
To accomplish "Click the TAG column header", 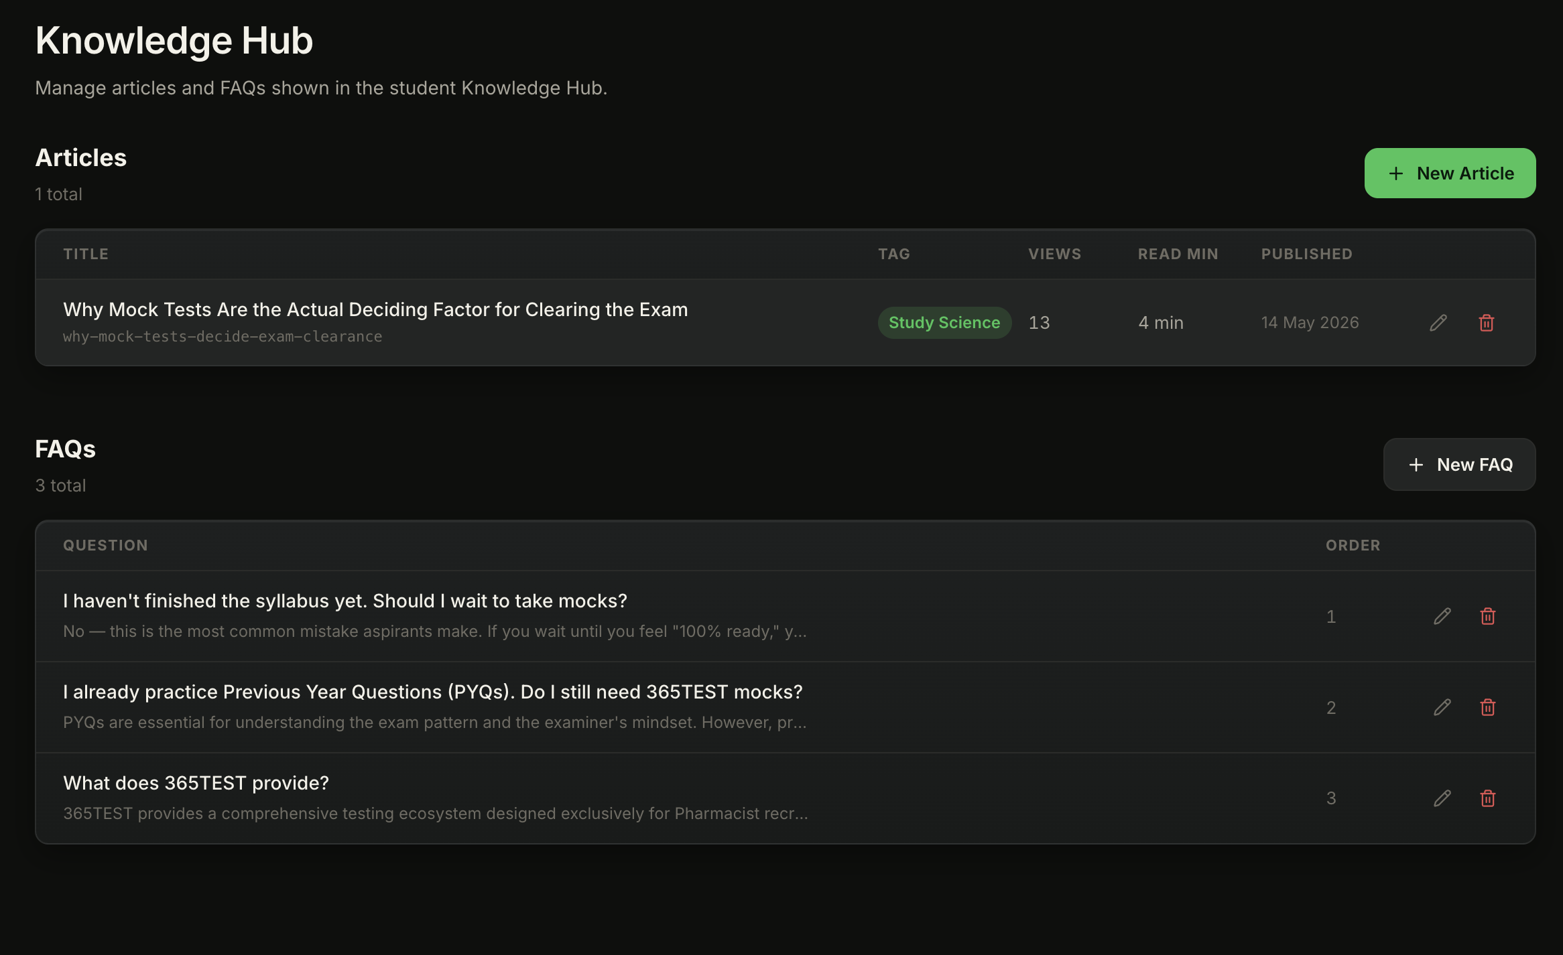I will click(x=894, y=254).
